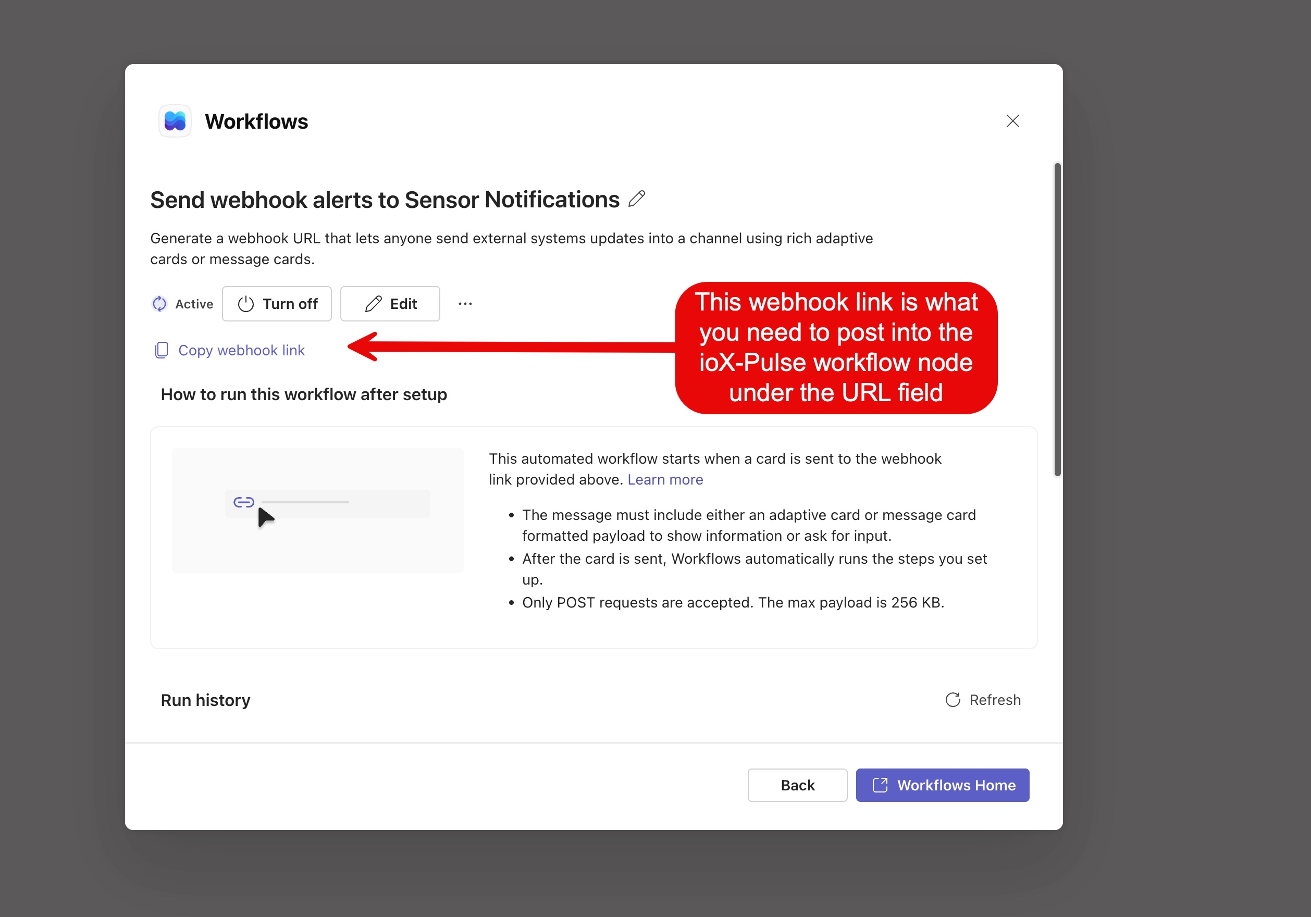Click the 'message must include either an adaptive card' bullet

pyautogui.click(x=749, y=525)
